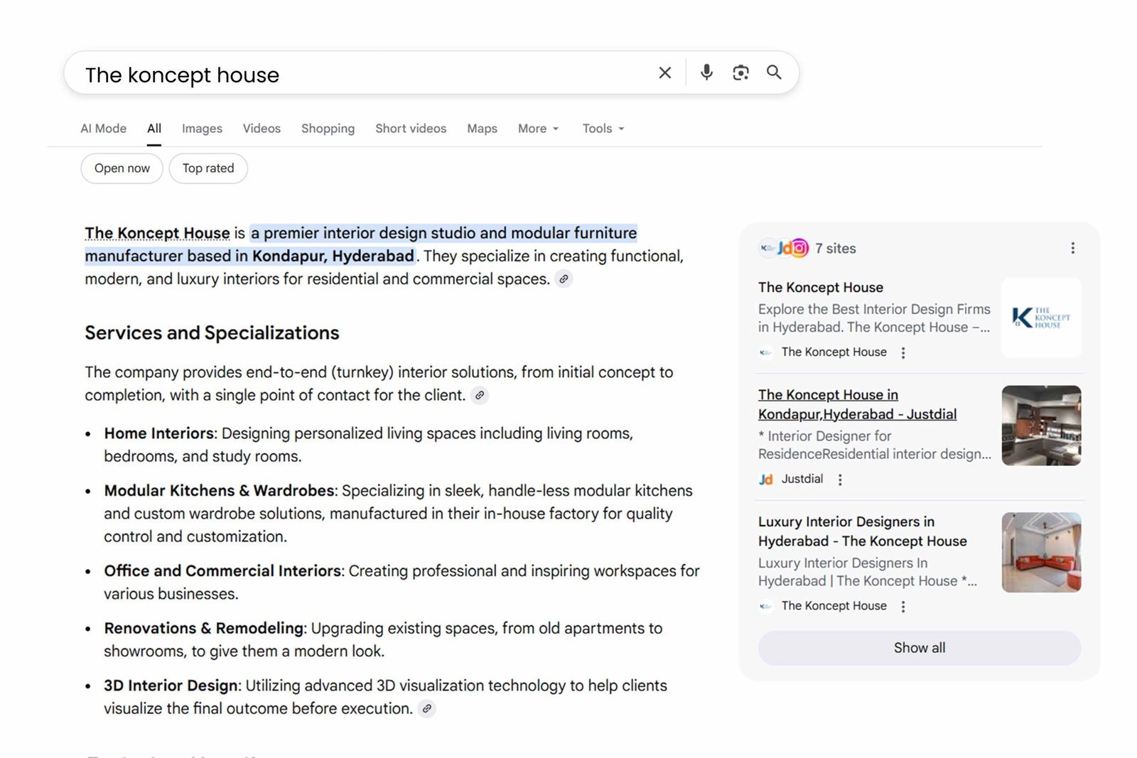Clear the search query with the X icon
This screenshot has height=758, width=1137.
[664, 72]
